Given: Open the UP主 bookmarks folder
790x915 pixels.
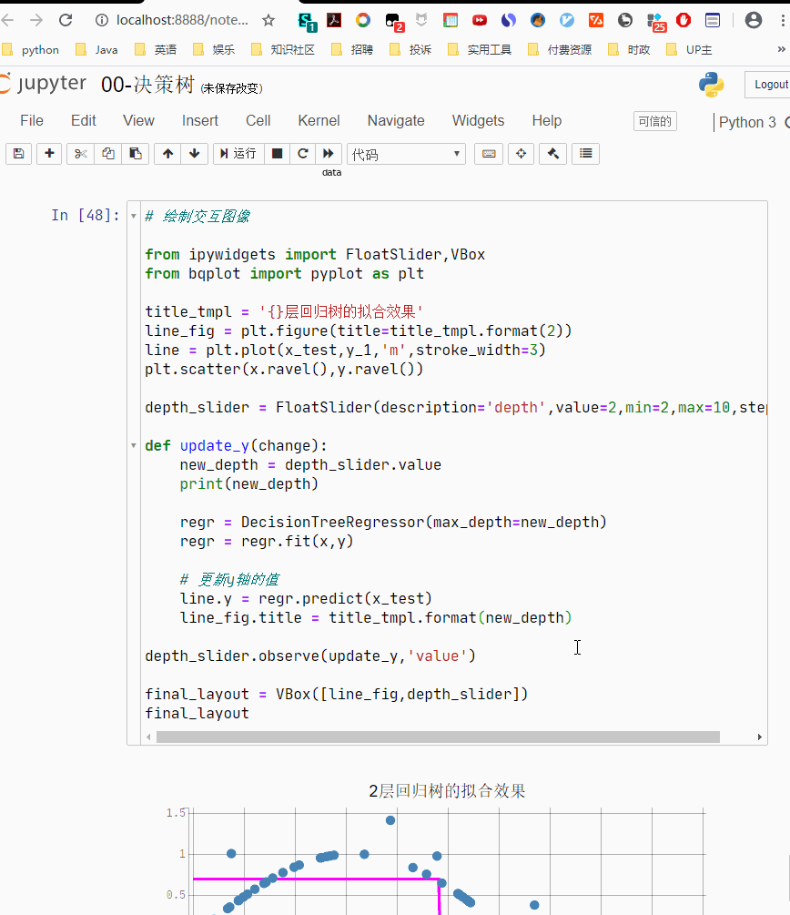Looking at the screenshot, I should tap(690, 49).
